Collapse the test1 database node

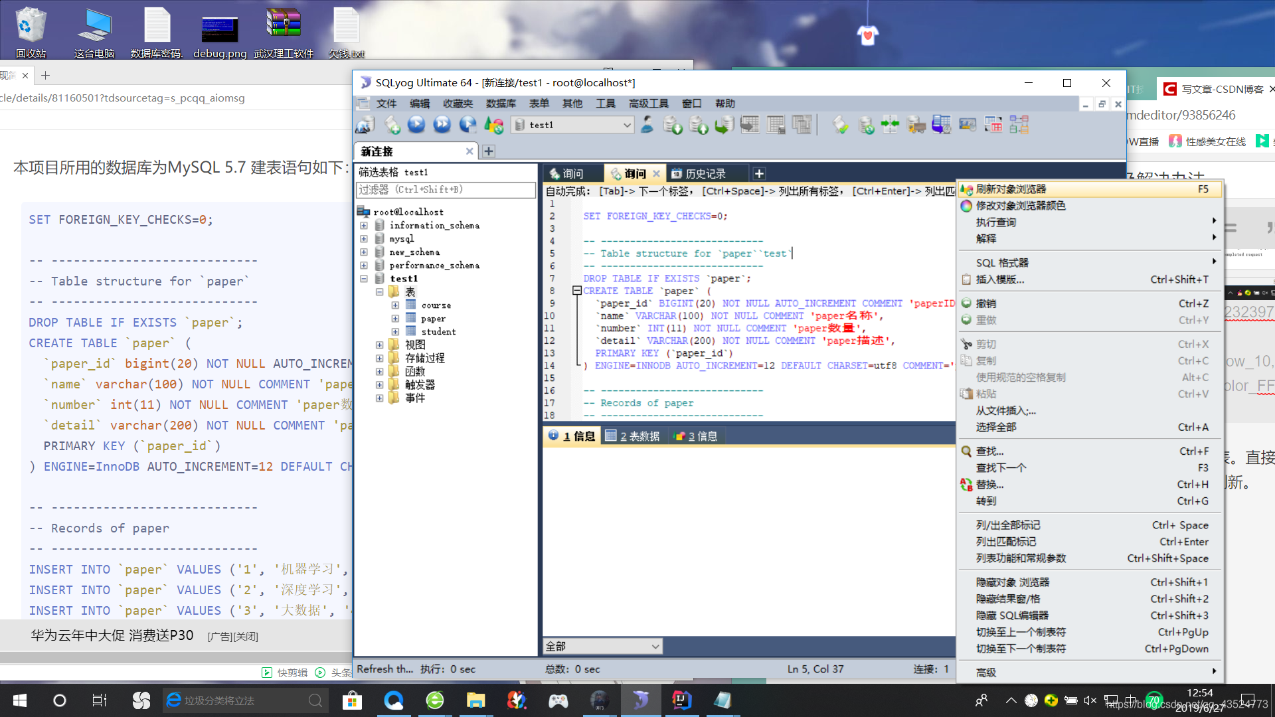pyautogui.click(x=364, y=279)
